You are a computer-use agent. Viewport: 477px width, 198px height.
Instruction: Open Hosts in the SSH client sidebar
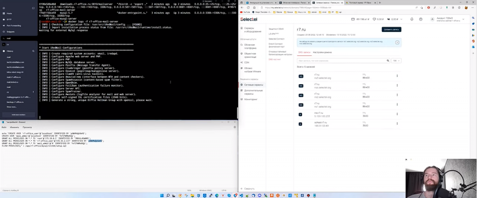tap(9, 13)
